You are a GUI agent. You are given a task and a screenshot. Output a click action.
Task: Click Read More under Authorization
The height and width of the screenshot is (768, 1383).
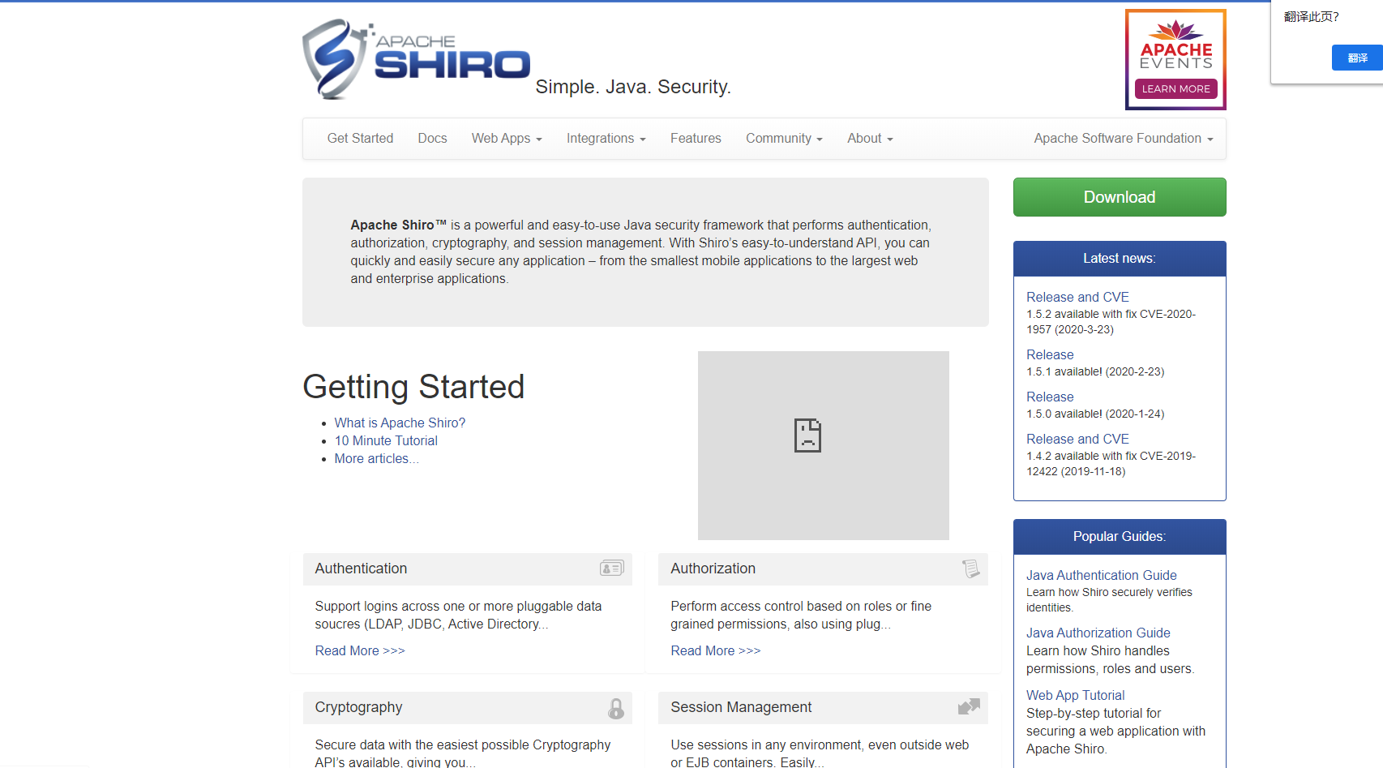pos(716,650)
